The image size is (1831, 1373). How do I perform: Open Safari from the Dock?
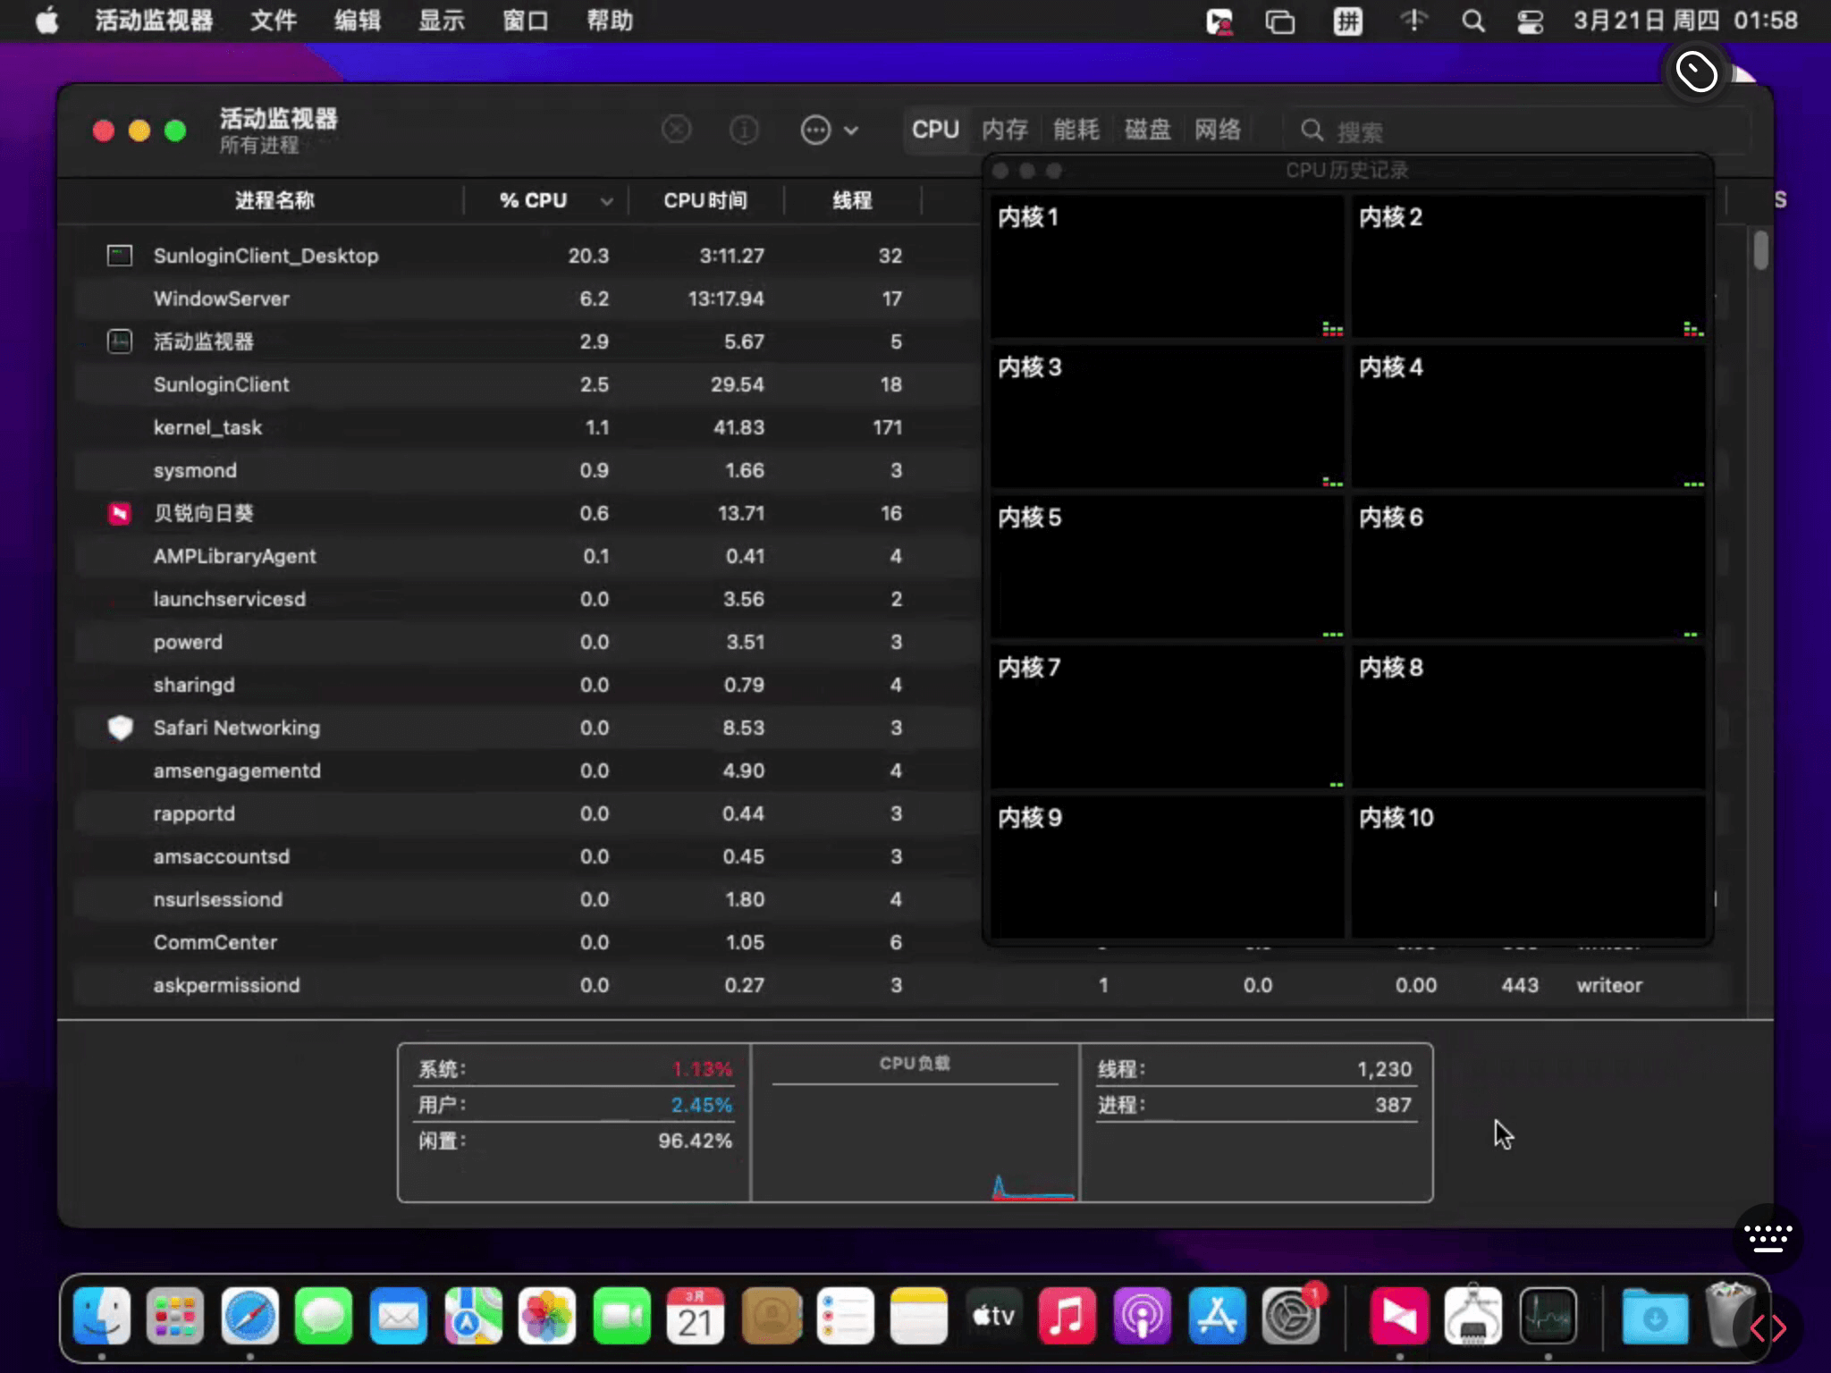point(249,1316)
